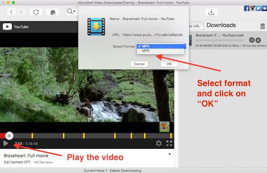The width and height of the screenshot is (267, 173).
Task: Choose MP3 in the format list
Action: (161, 51)
